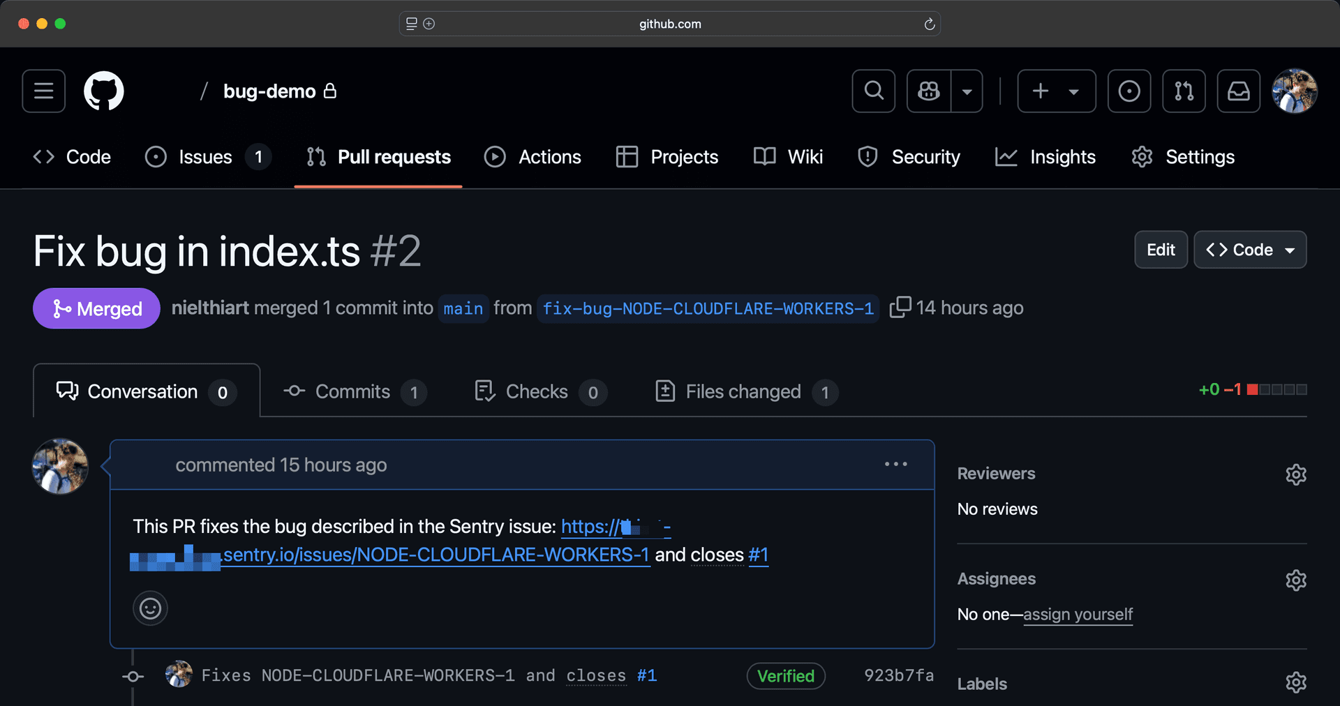Screen dimensions: 1340x706
Task: Open Assignees settings via the gear icon
Action: point(1296,580)
